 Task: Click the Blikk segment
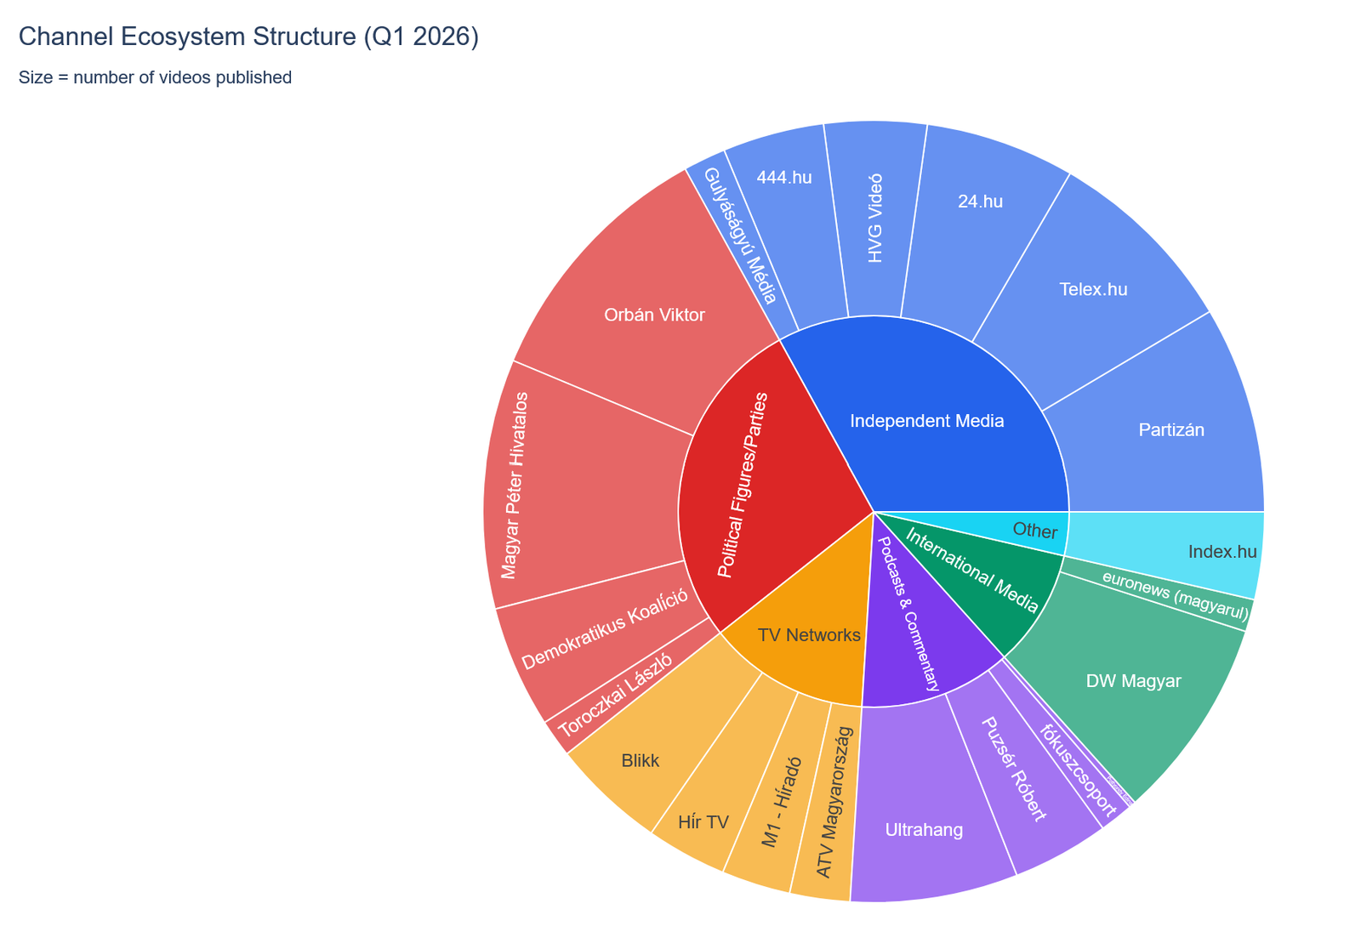pos(641,760)
